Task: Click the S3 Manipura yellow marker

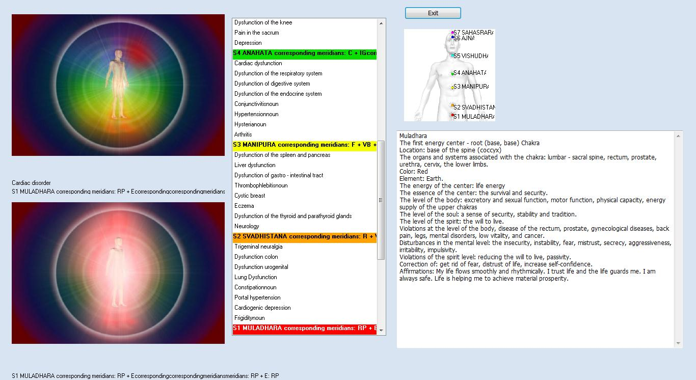Action: coord(452,88)
